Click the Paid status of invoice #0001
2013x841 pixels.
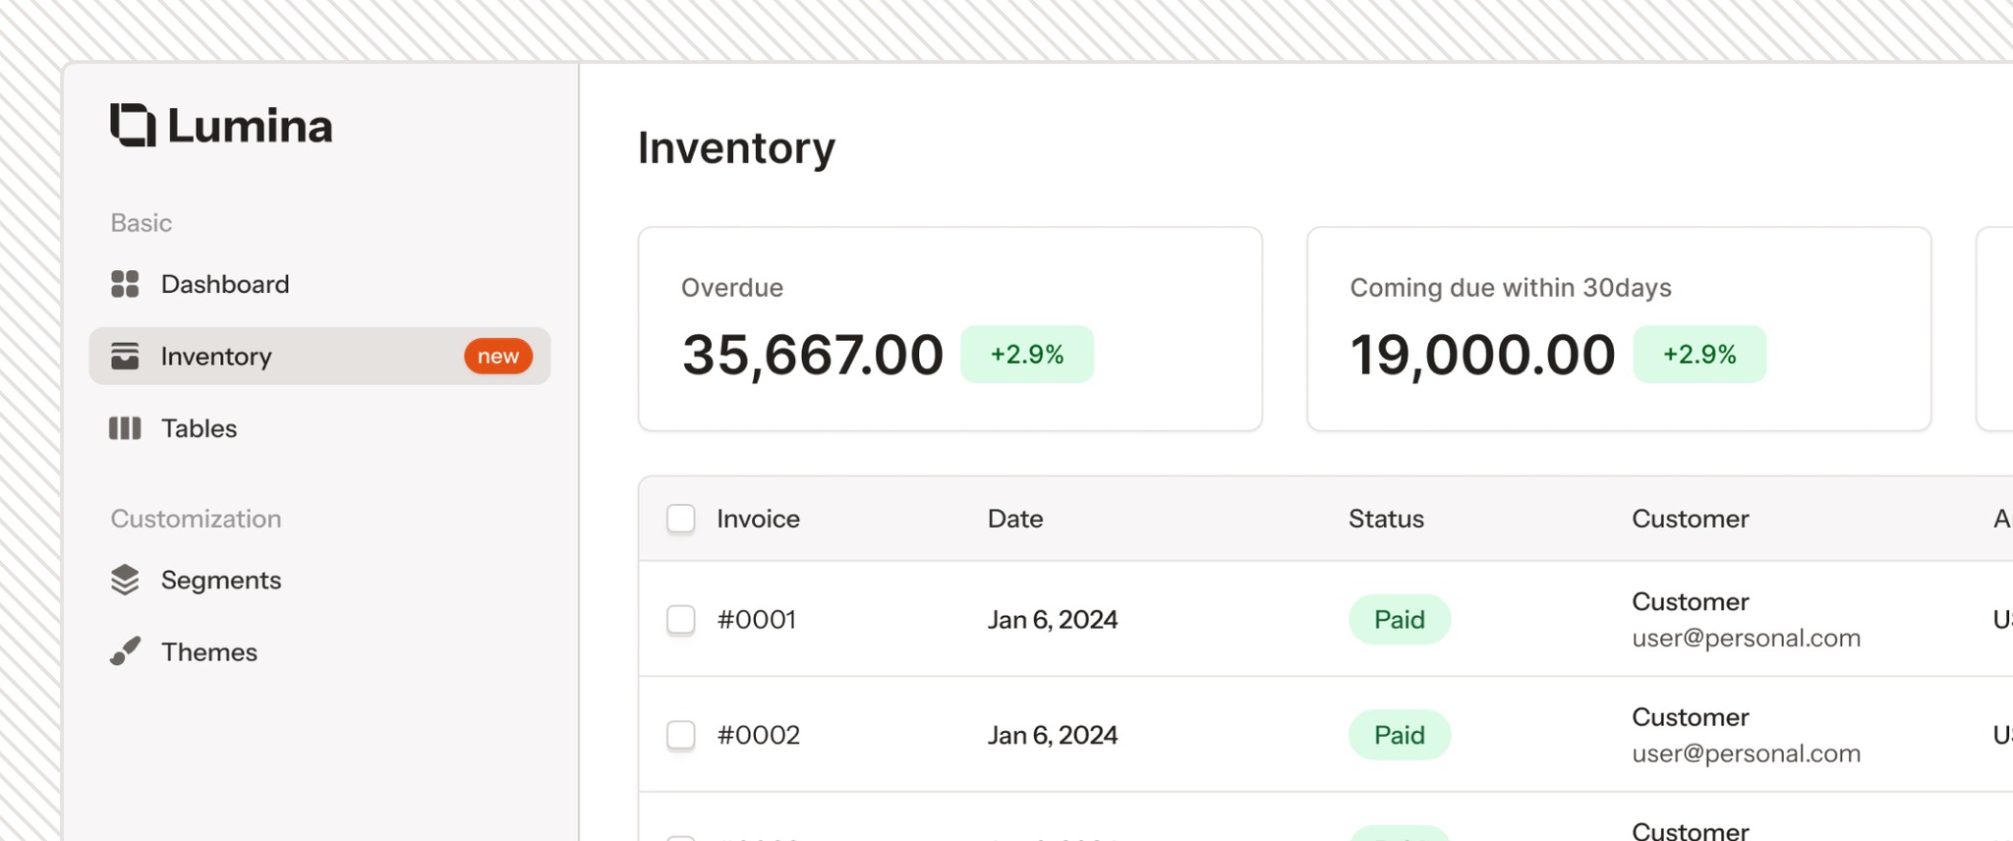click(1400, 620)
